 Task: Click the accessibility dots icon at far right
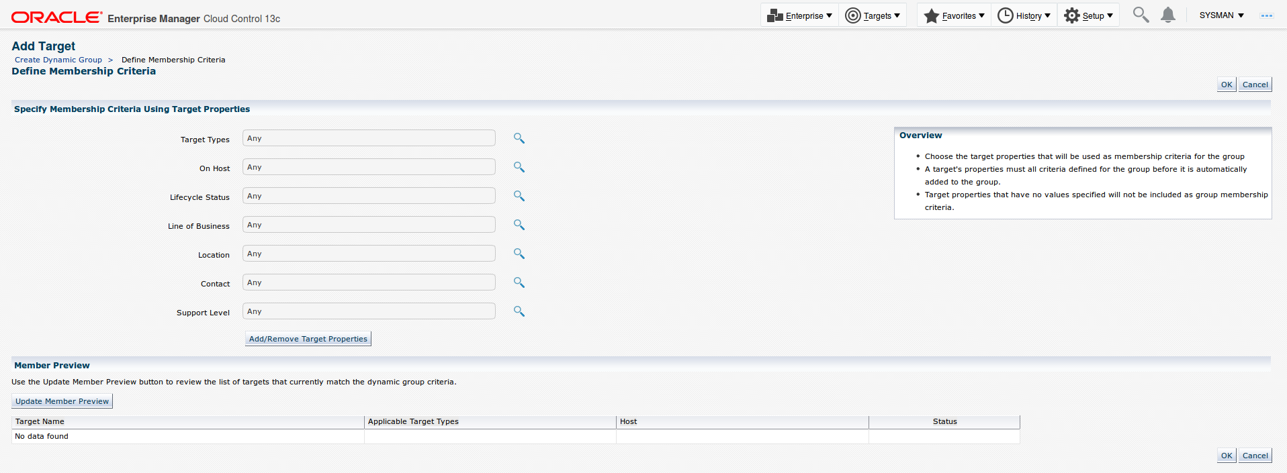coord(1266,15)
